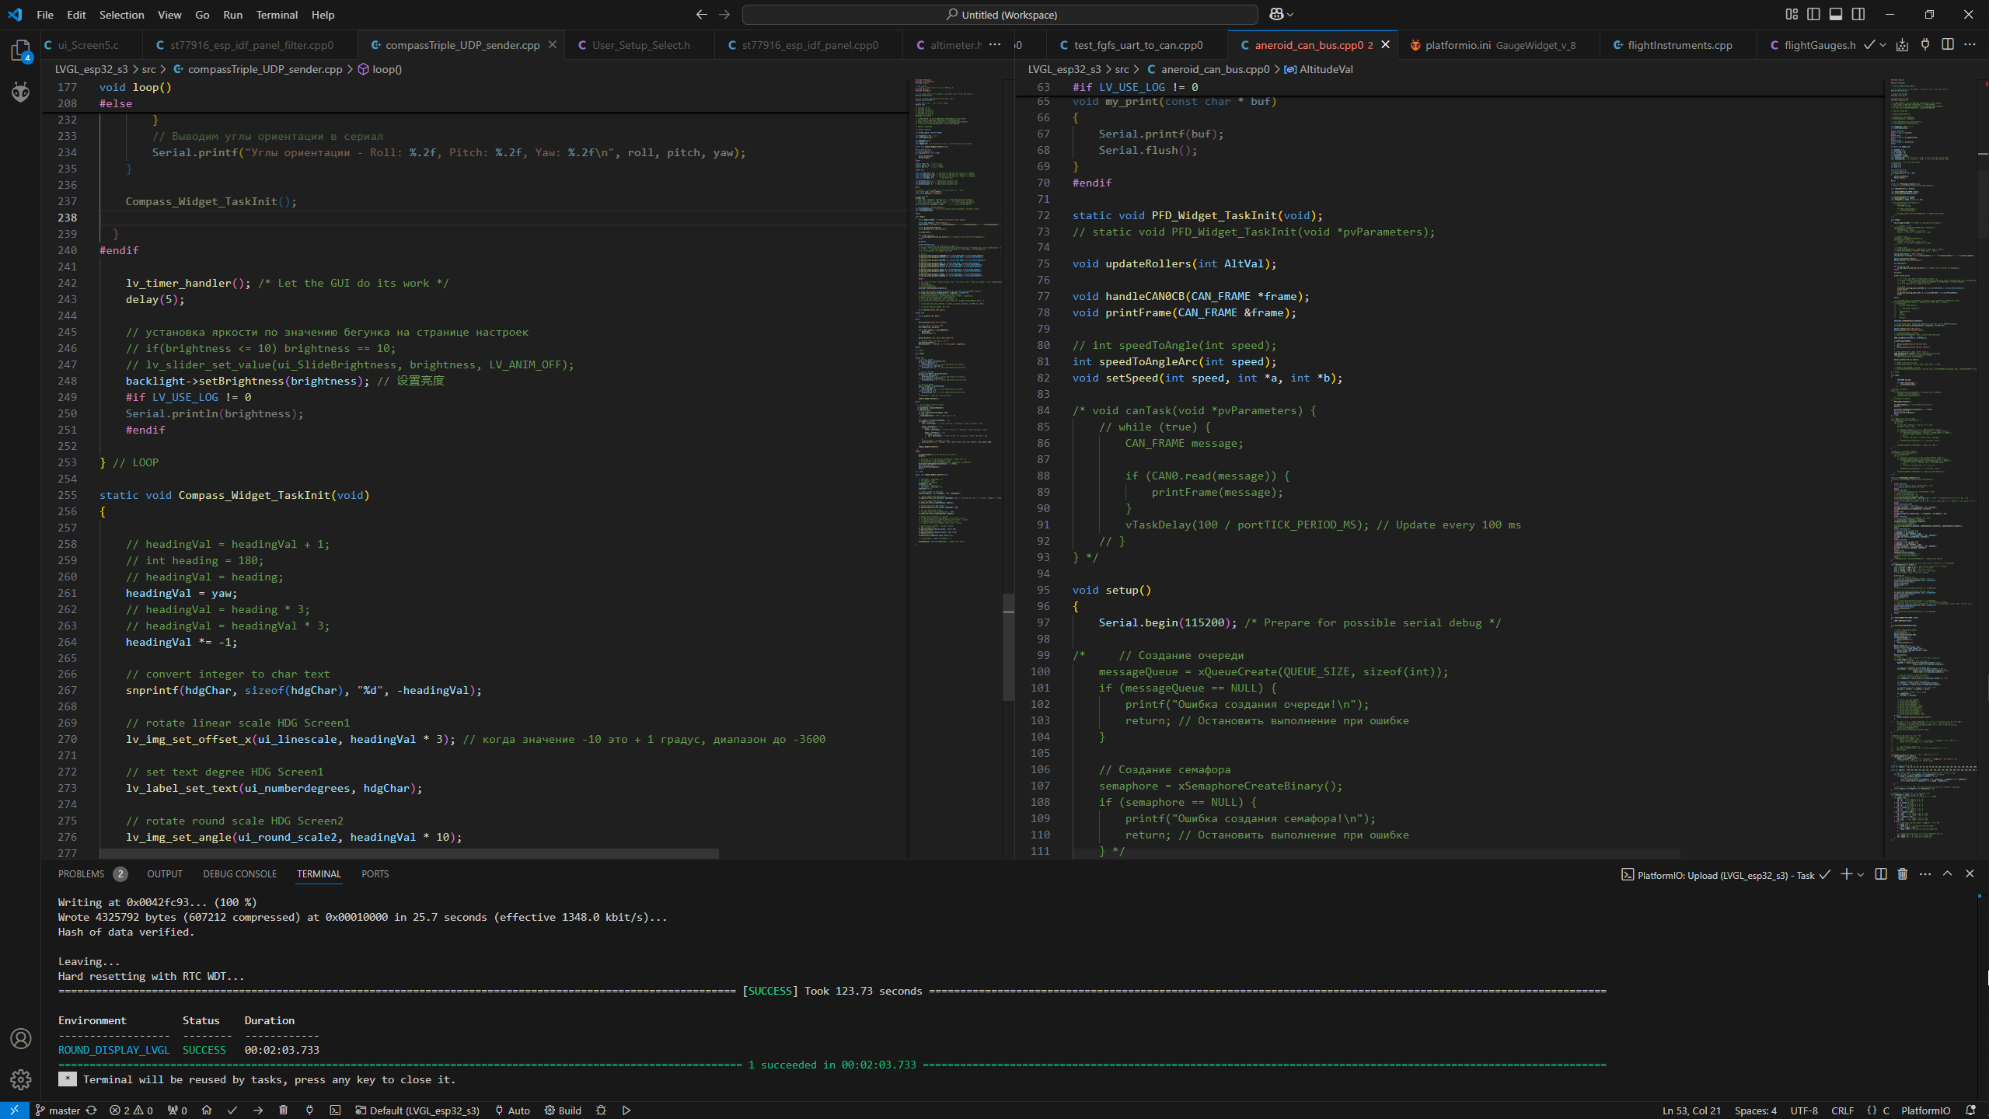Image resolution: width=1989 pixels, height=1119 pixels.
Task: Click Build gear button in status bar
Action: 563,1110
